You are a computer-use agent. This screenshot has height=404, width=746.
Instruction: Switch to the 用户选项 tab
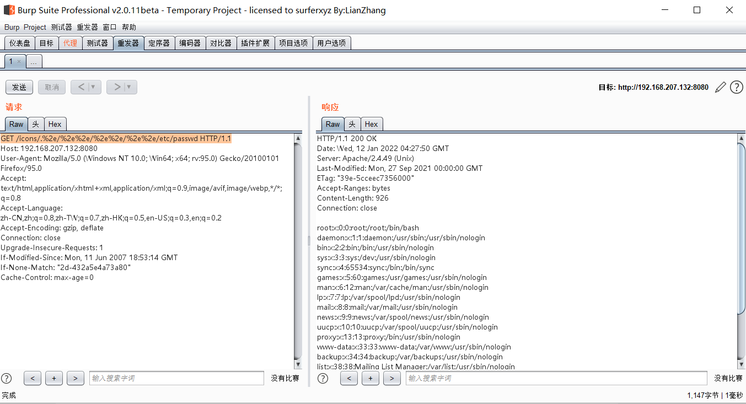[x=331, y=43]
